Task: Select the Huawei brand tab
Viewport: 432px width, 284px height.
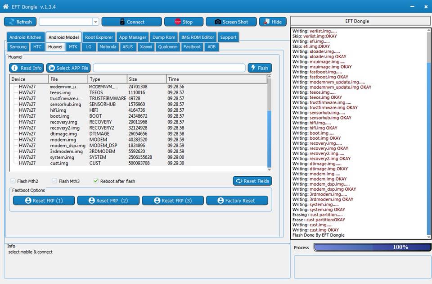Action: (55, 46)
